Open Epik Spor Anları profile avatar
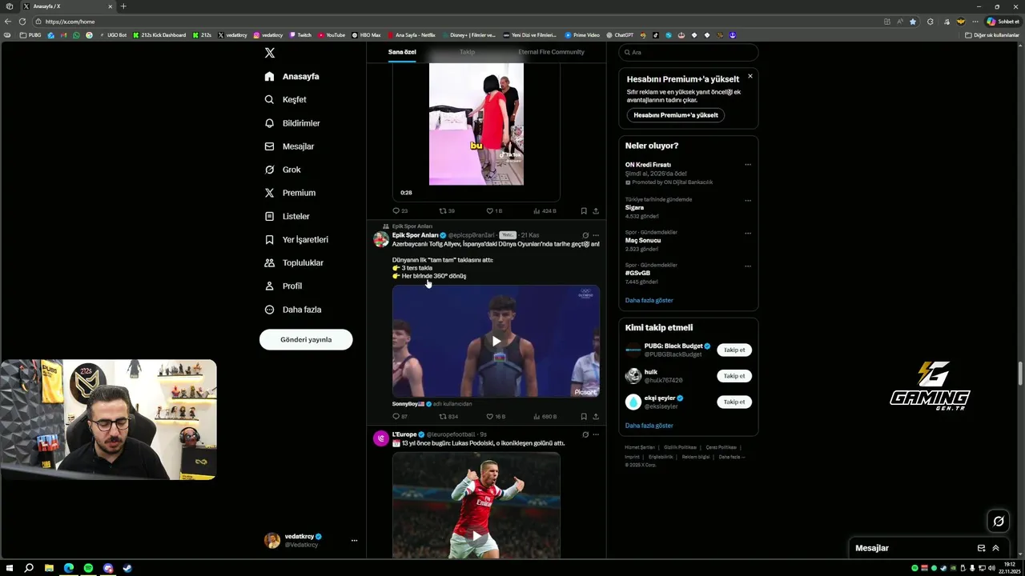This screenshot has width=1025, height=576. tap(381, 239)
